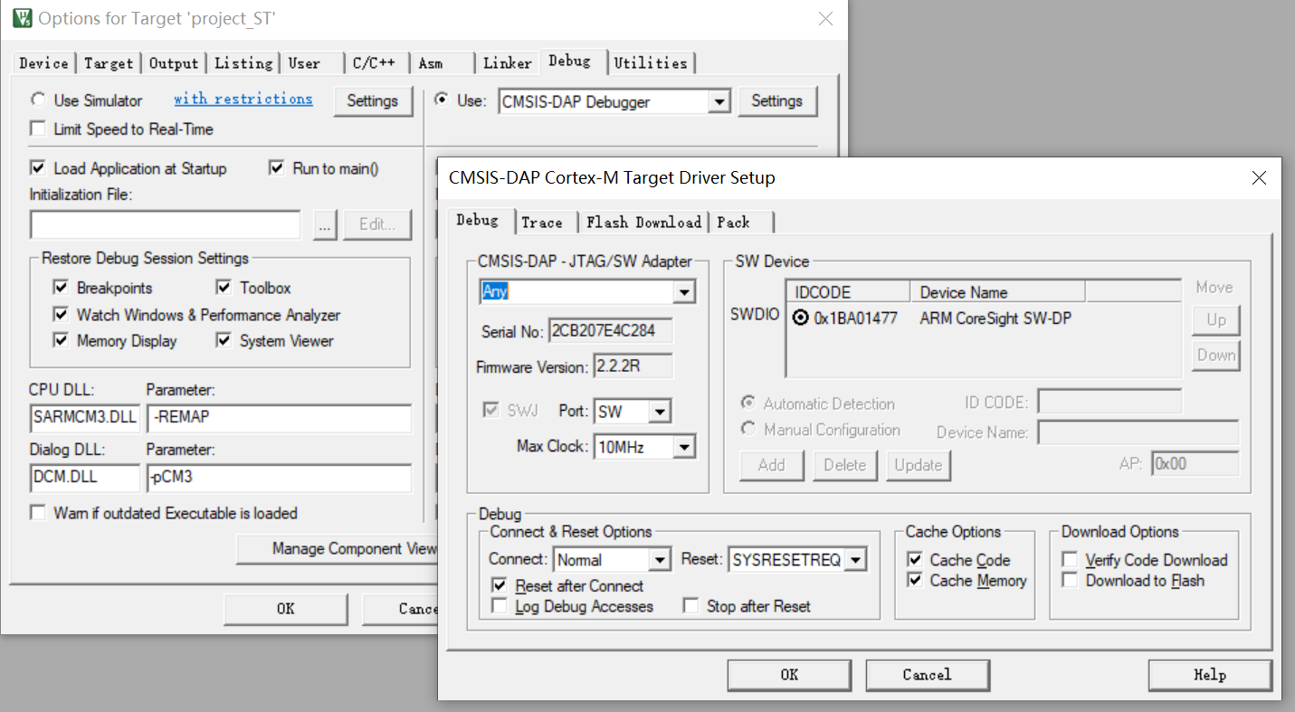The height and width of the screenshot is (712, 1295).
Task: Edit the Dialog DLL field DCM.DLL
Action: pos(85,478)
